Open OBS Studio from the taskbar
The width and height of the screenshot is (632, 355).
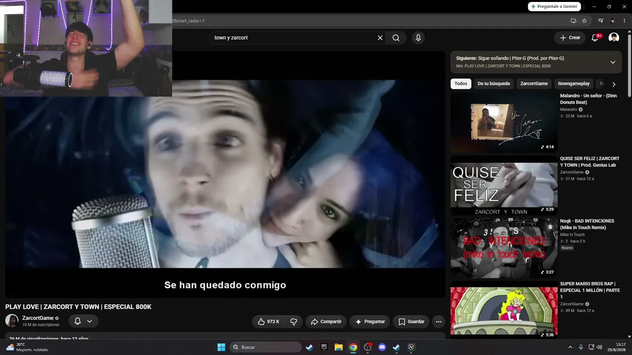367,347
